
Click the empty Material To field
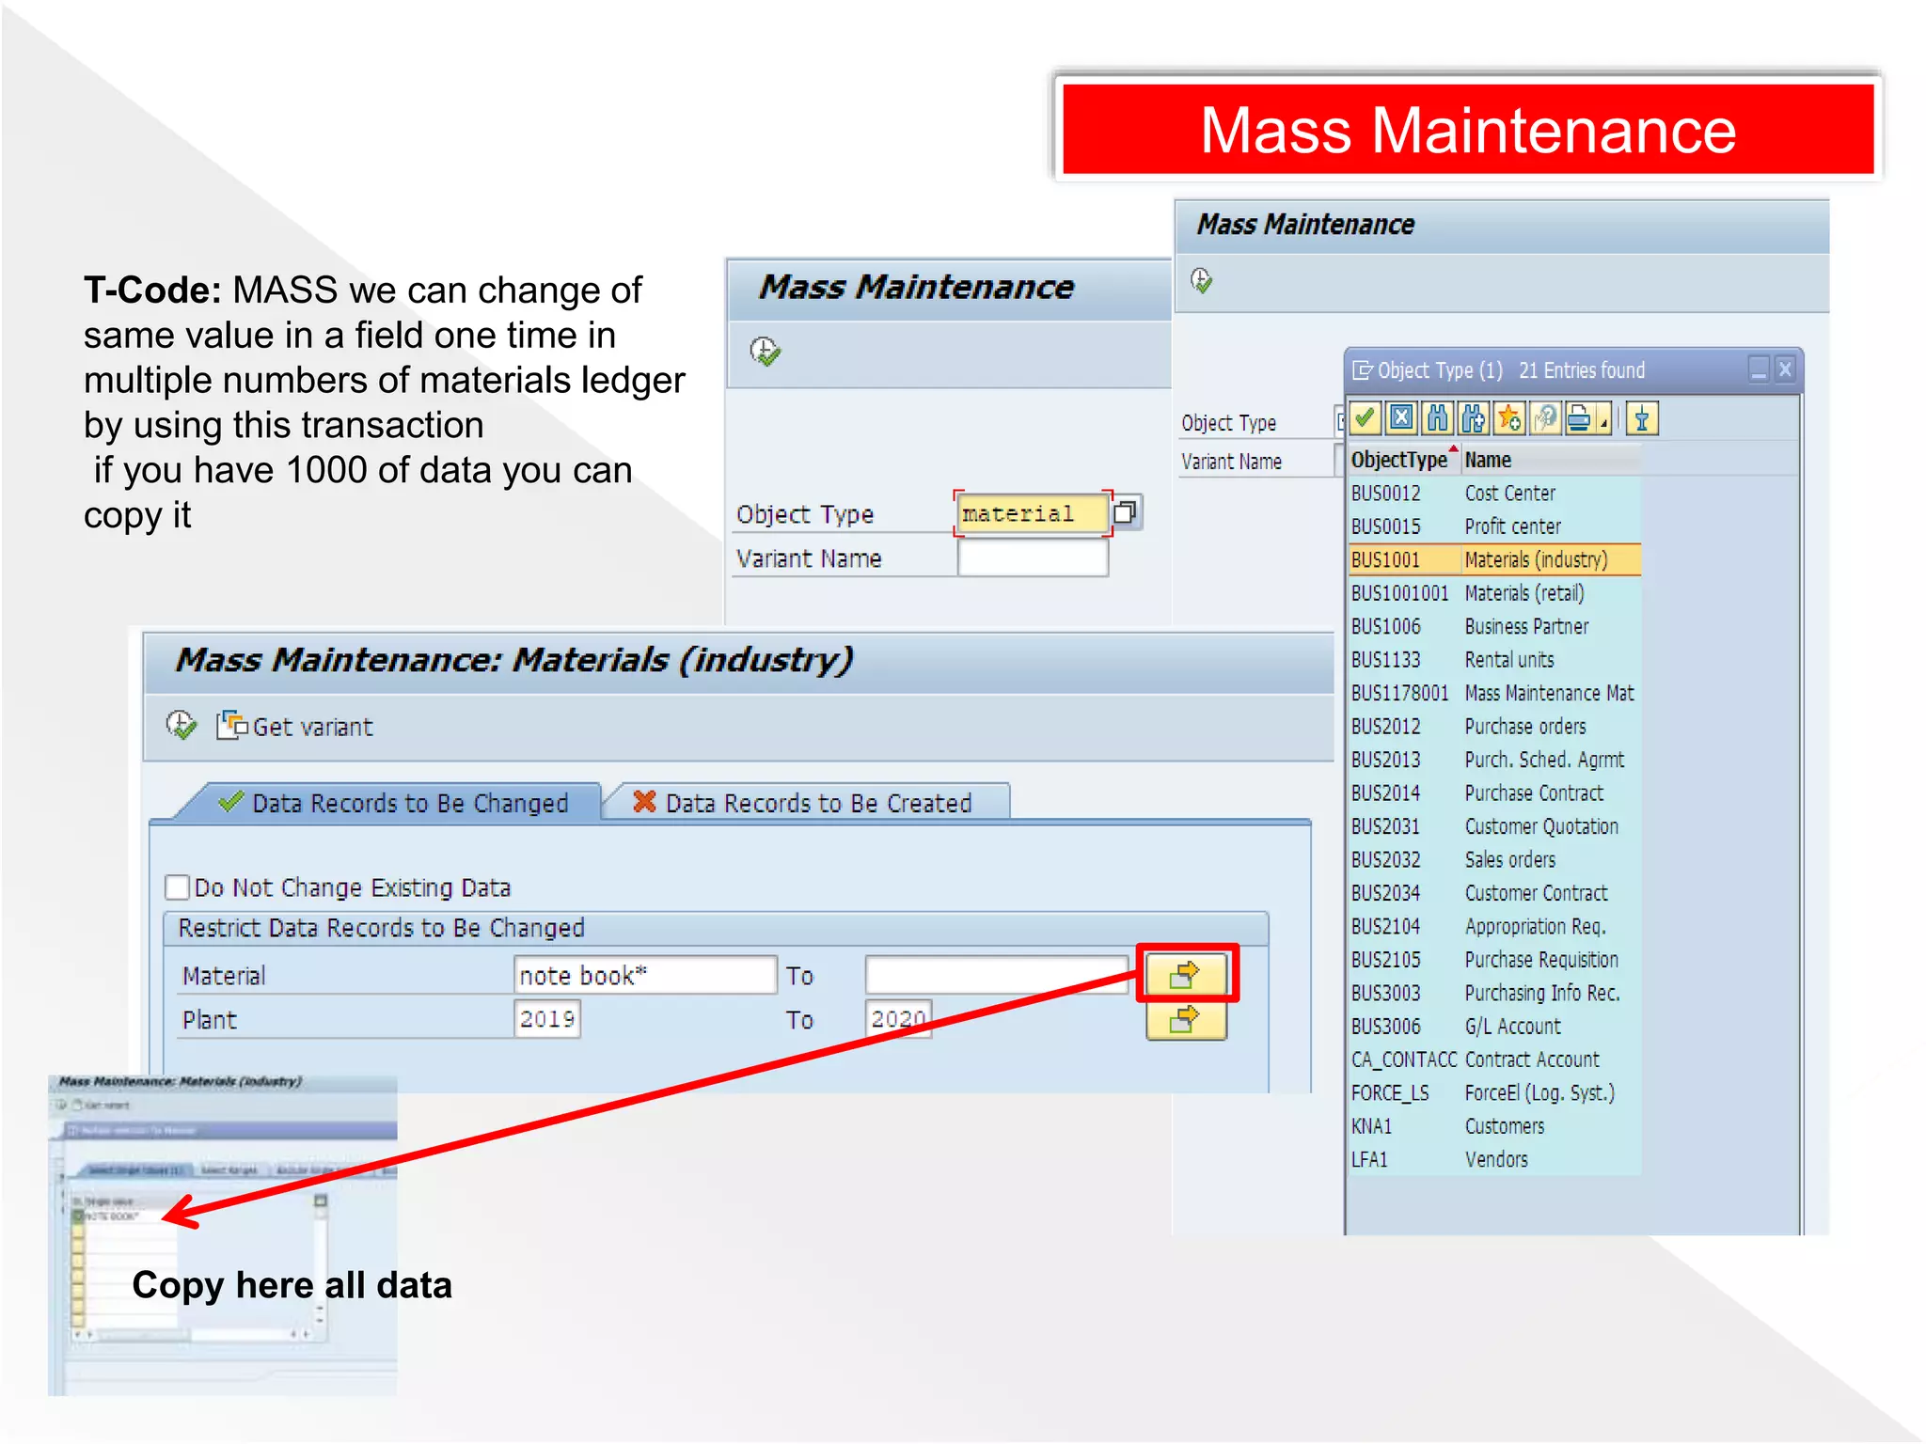[997, 975]
